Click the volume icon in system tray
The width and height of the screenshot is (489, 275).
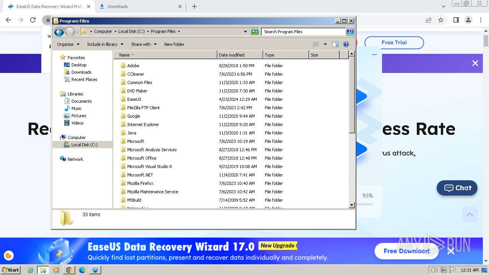(434, 270)
